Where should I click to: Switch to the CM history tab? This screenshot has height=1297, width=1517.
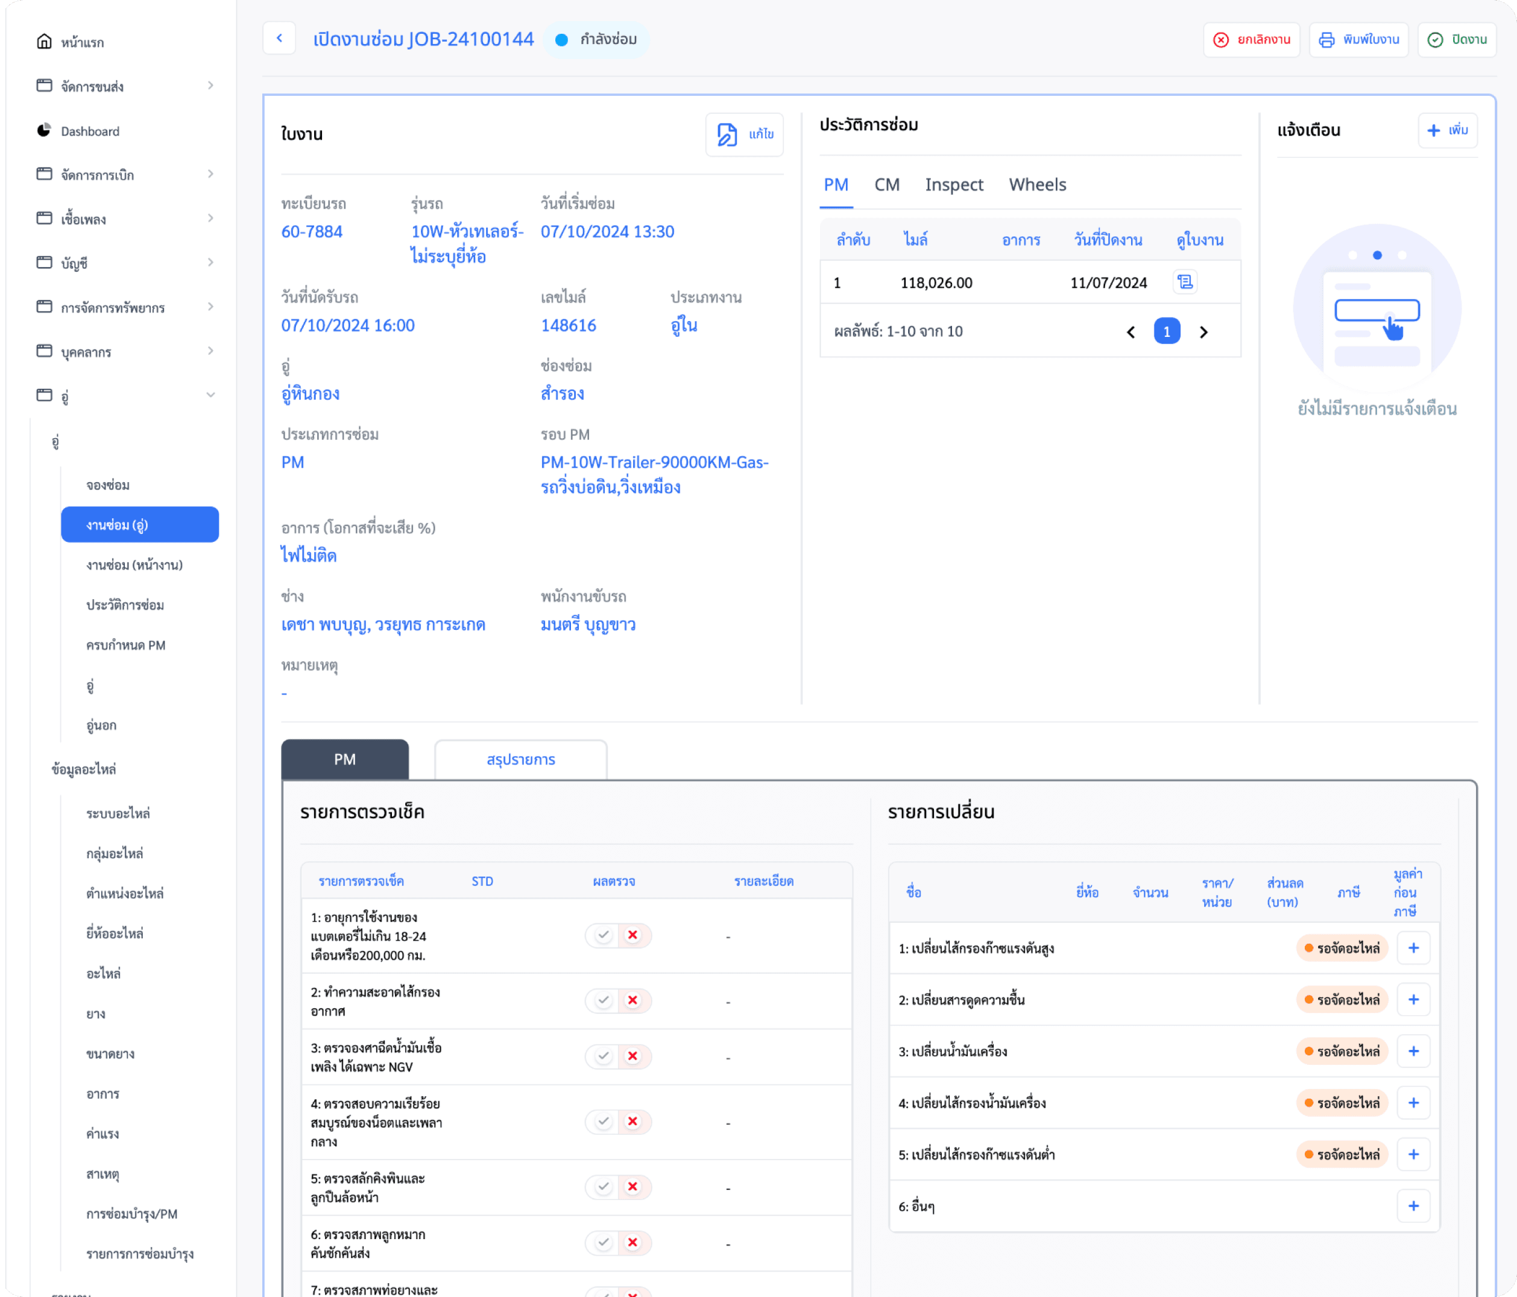pos(886,184)
